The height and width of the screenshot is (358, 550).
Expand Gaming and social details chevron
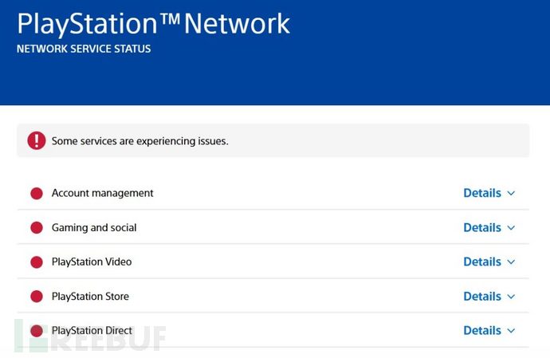point(511,227)
